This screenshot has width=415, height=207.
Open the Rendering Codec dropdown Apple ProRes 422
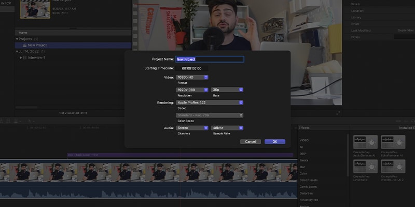pyautogui.click(x=210, y=102)
